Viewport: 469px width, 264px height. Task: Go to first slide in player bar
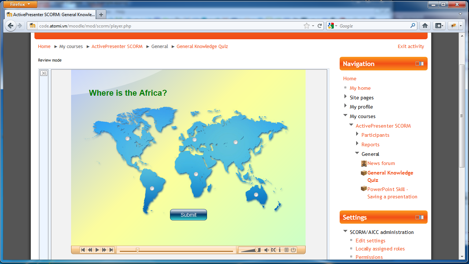83,250
